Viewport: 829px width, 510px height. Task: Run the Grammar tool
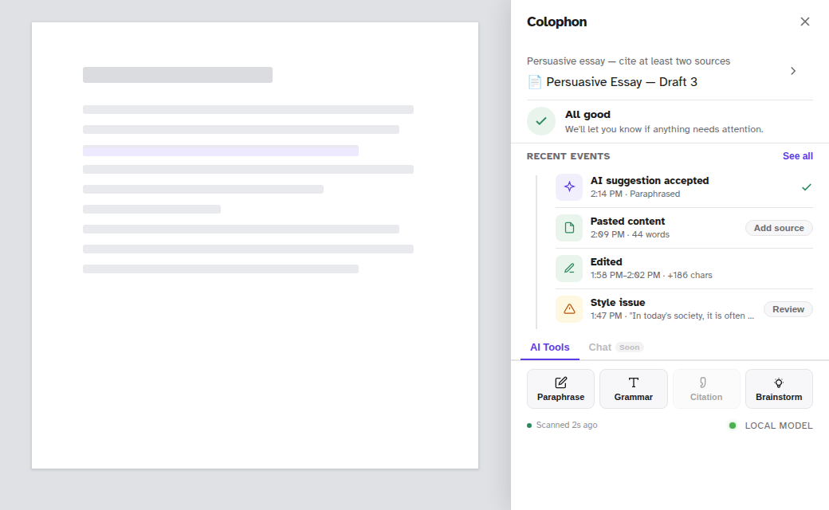[x=634, y=389]
